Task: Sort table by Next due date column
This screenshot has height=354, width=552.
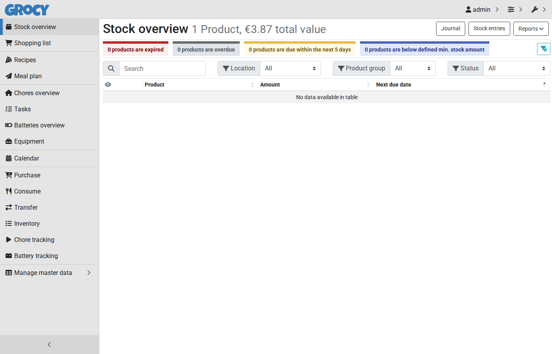Action: point(462,85)
